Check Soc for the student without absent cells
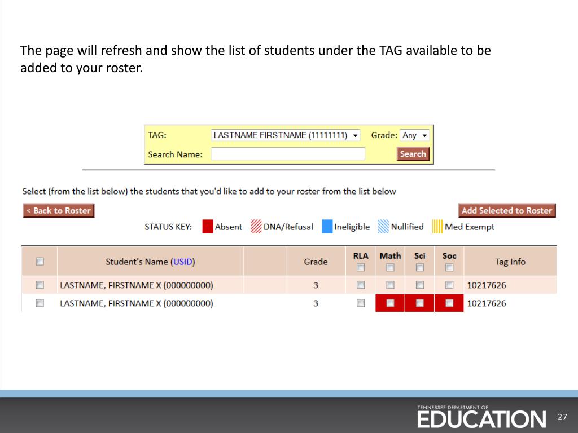The image size is (578, 433). 449,285
